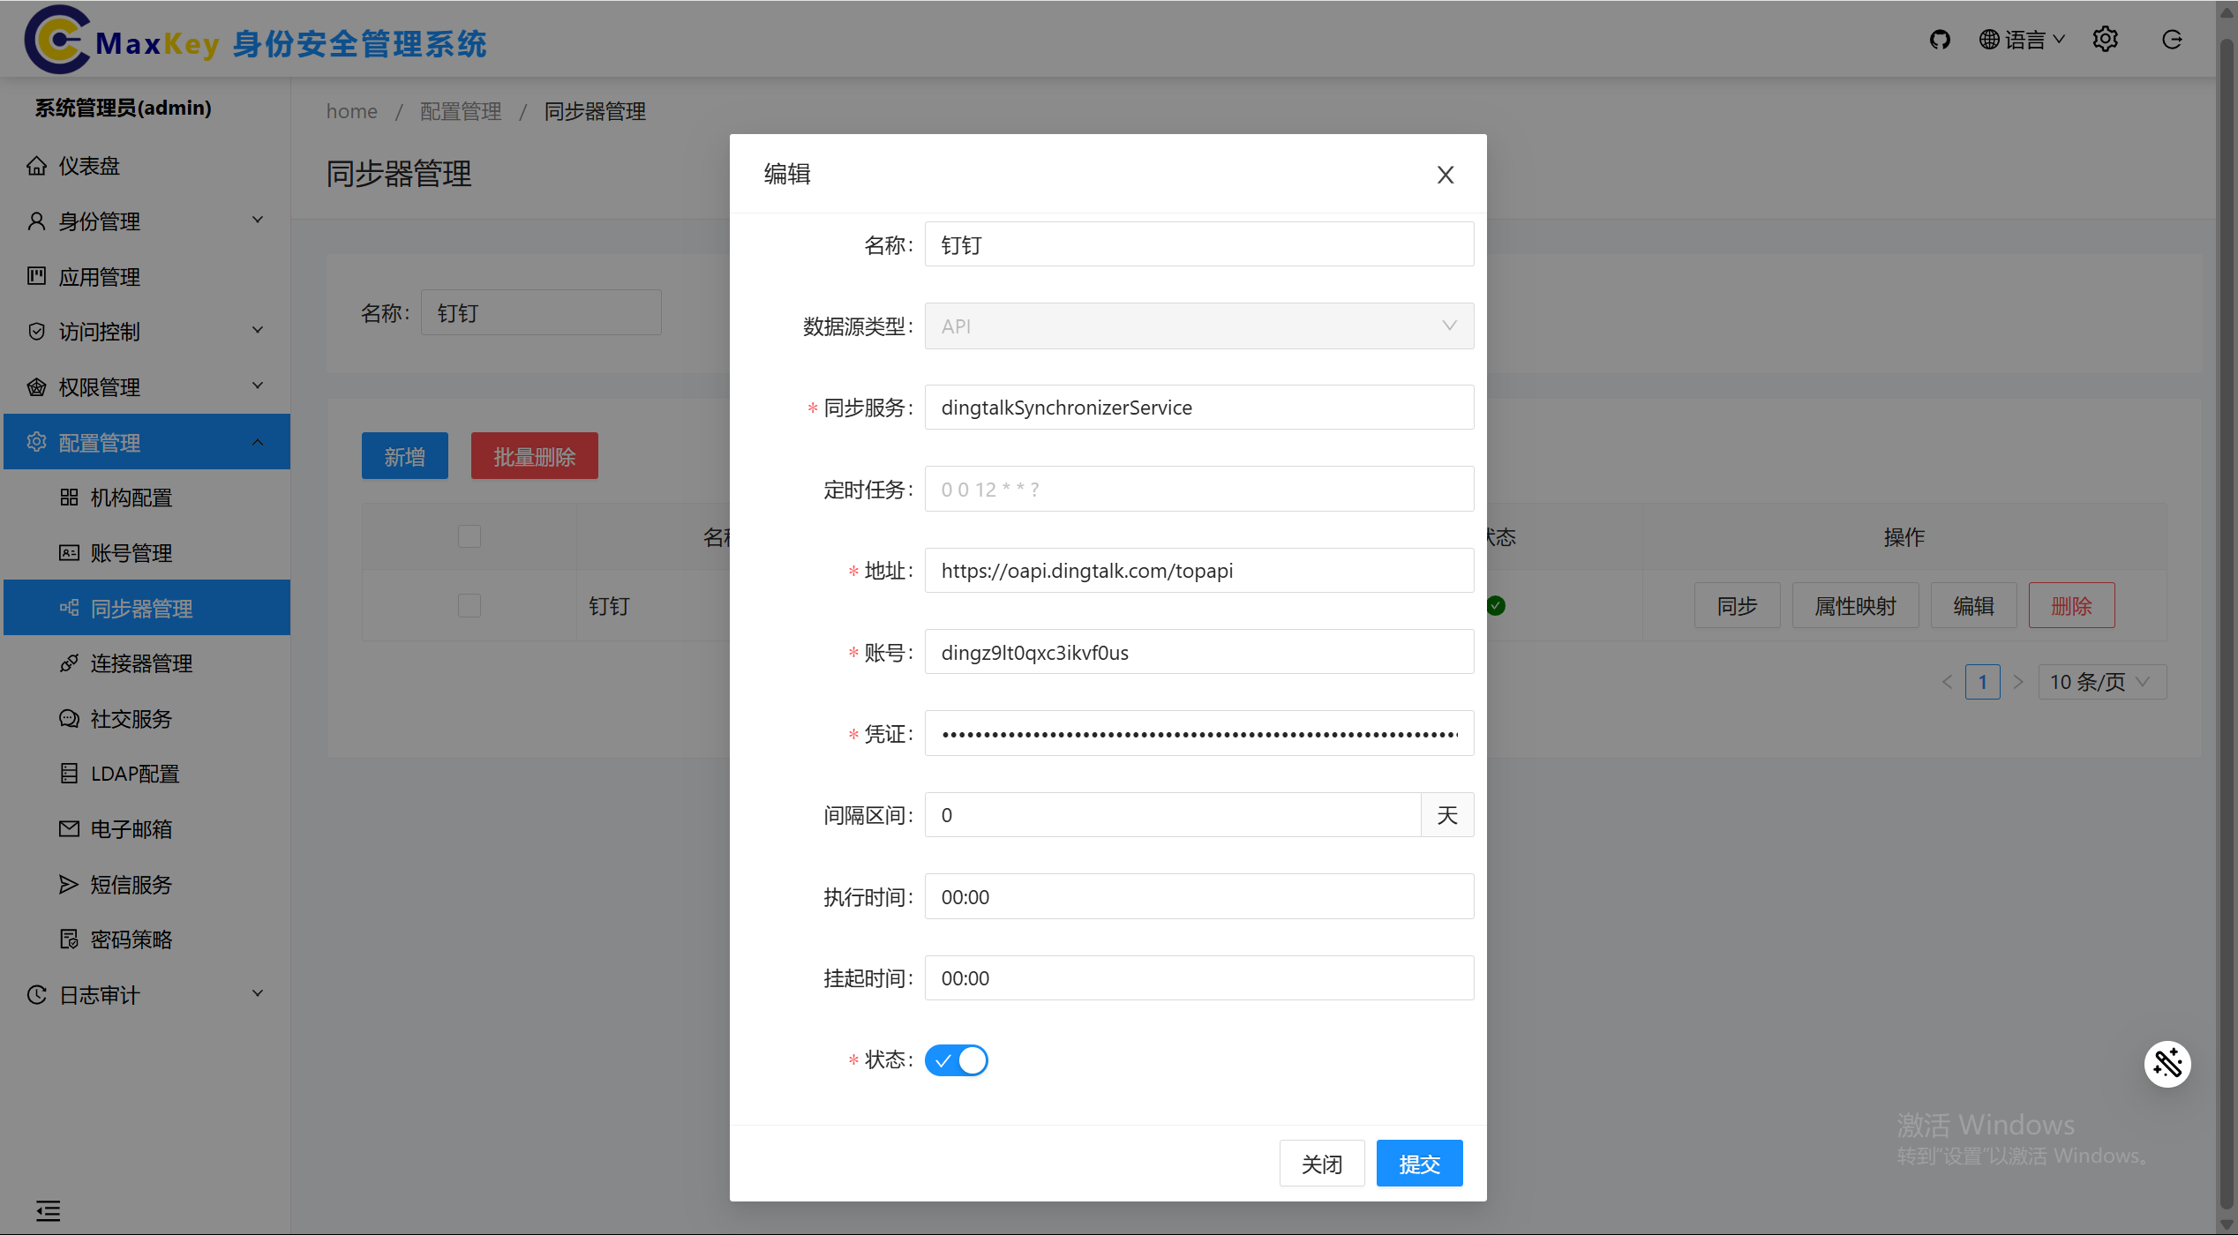Viewport: 2238px width, 1235px height.
Task: Click the settings gear icon at top right
Action: tap(2106, 39)
